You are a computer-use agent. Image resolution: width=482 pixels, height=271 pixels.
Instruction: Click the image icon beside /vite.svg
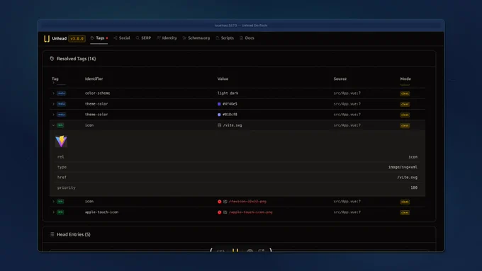coord(220,125)
